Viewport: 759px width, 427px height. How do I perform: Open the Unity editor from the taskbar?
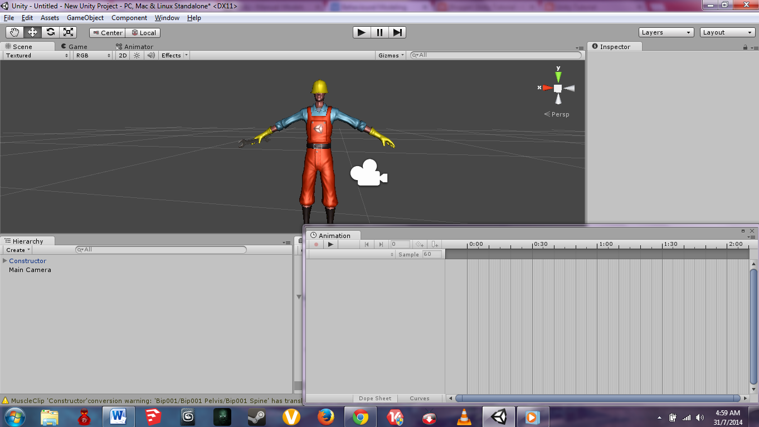pos(498,416)
